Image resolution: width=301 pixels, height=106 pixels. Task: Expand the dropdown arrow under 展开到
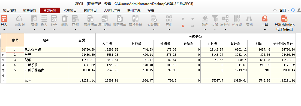point(225,30)
